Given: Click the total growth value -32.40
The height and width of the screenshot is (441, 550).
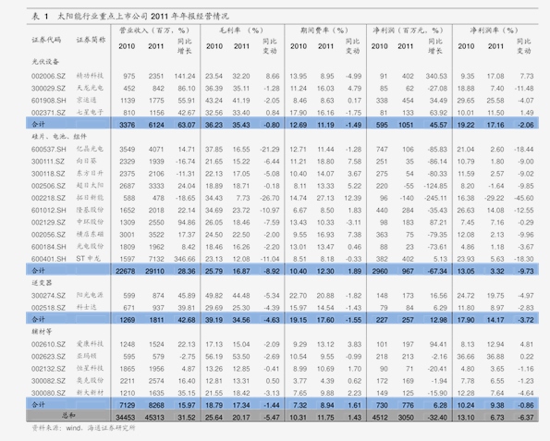Looking at the screenshot, I should 437,418.
